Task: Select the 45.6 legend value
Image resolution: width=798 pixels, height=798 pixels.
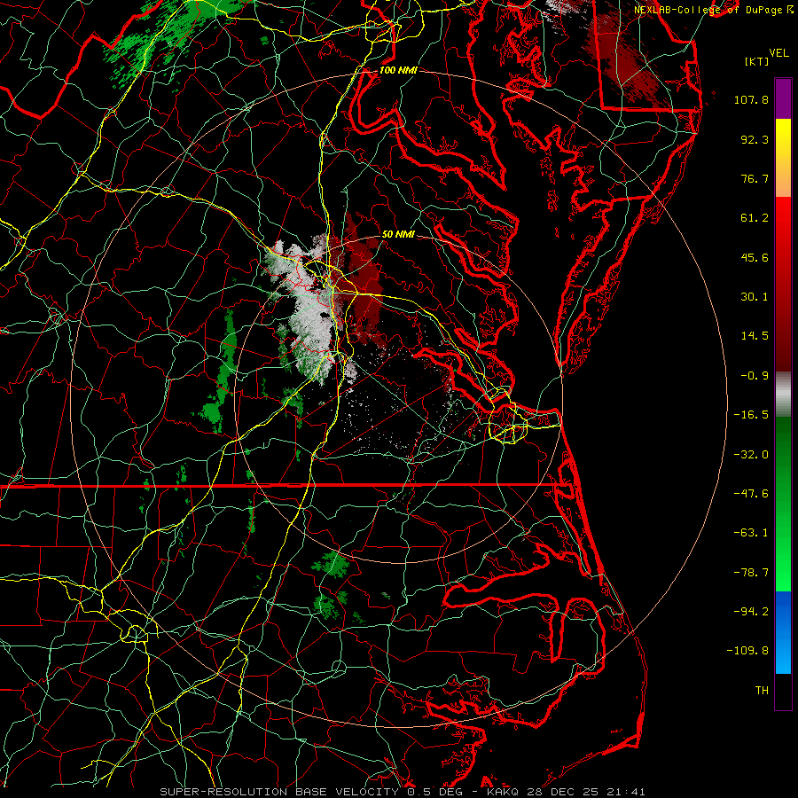Action: (x=755, y=257)
